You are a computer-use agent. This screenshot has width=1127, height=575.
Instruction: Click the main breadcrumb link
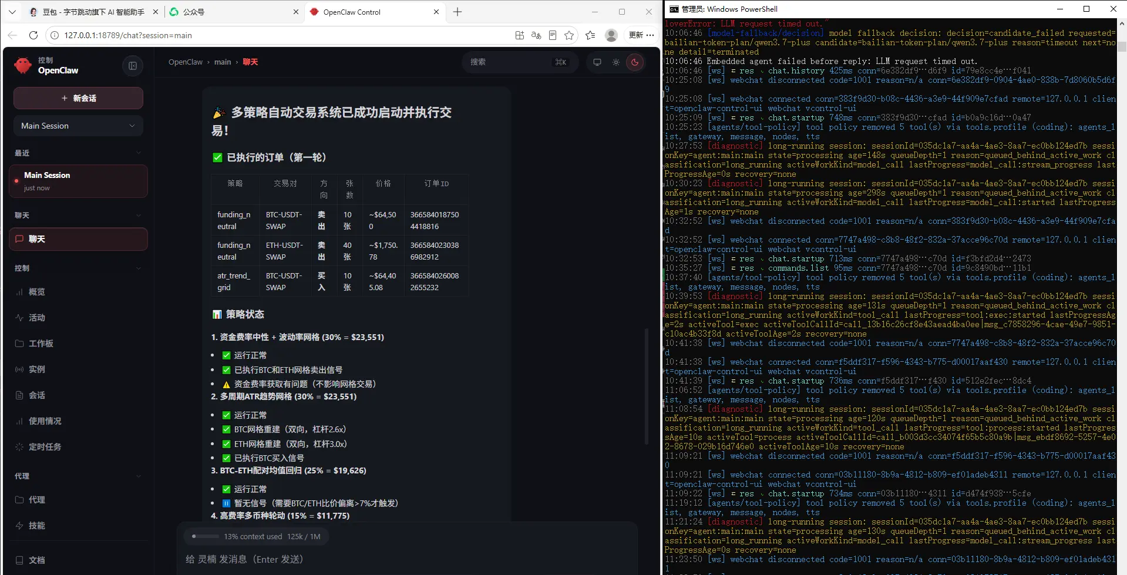(223, 62)
